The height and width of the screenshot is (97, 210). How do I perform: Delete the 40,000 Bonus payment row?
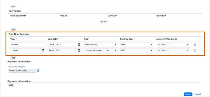click(x=195, y=44)
